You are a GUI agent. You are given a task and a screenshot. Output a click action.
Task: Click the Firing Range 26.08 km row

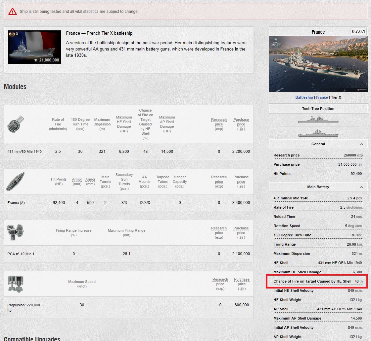[x=318, y=245]
